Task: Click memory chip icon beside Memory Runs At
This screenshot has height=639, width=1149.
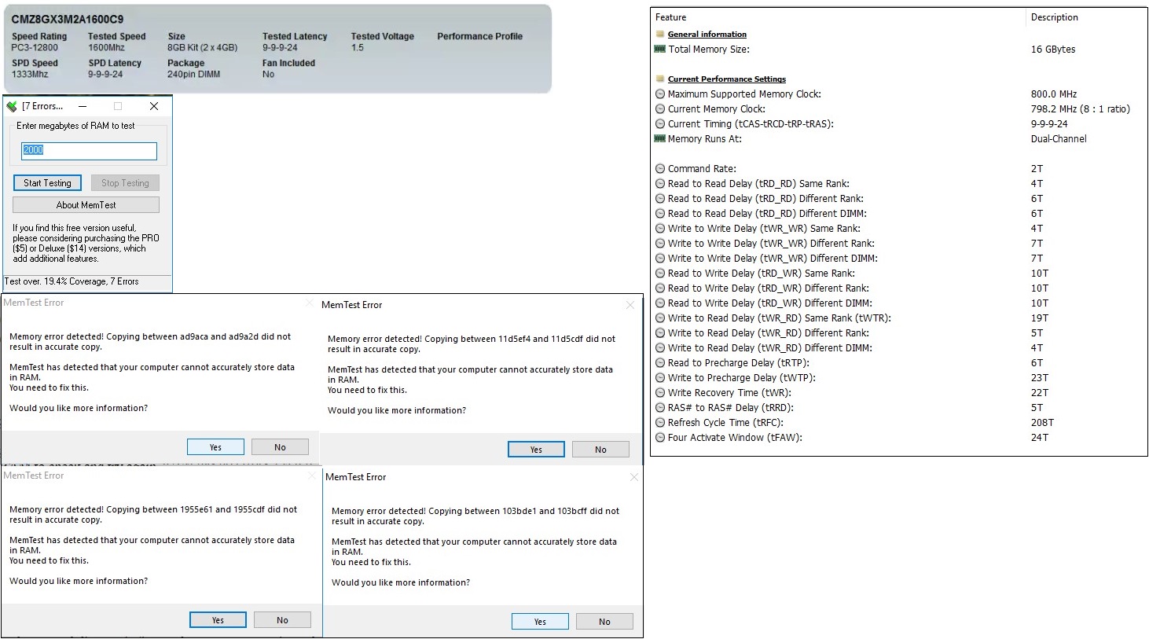Action: pos(660,138)
